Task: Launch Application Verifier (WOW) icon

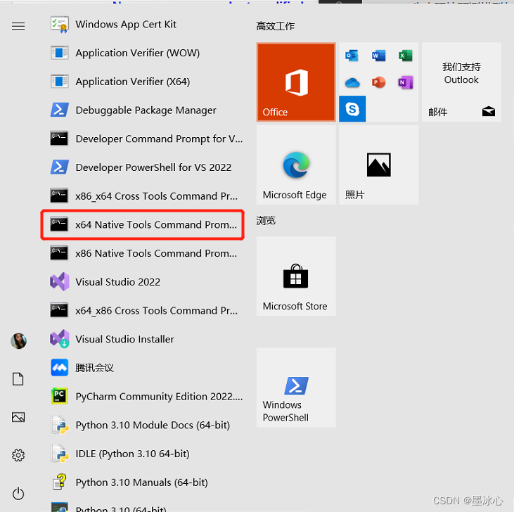Action: (60, 53)
